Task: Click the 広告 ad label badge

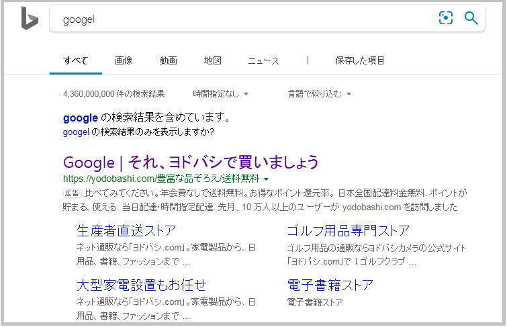Action: coord(72,193)
